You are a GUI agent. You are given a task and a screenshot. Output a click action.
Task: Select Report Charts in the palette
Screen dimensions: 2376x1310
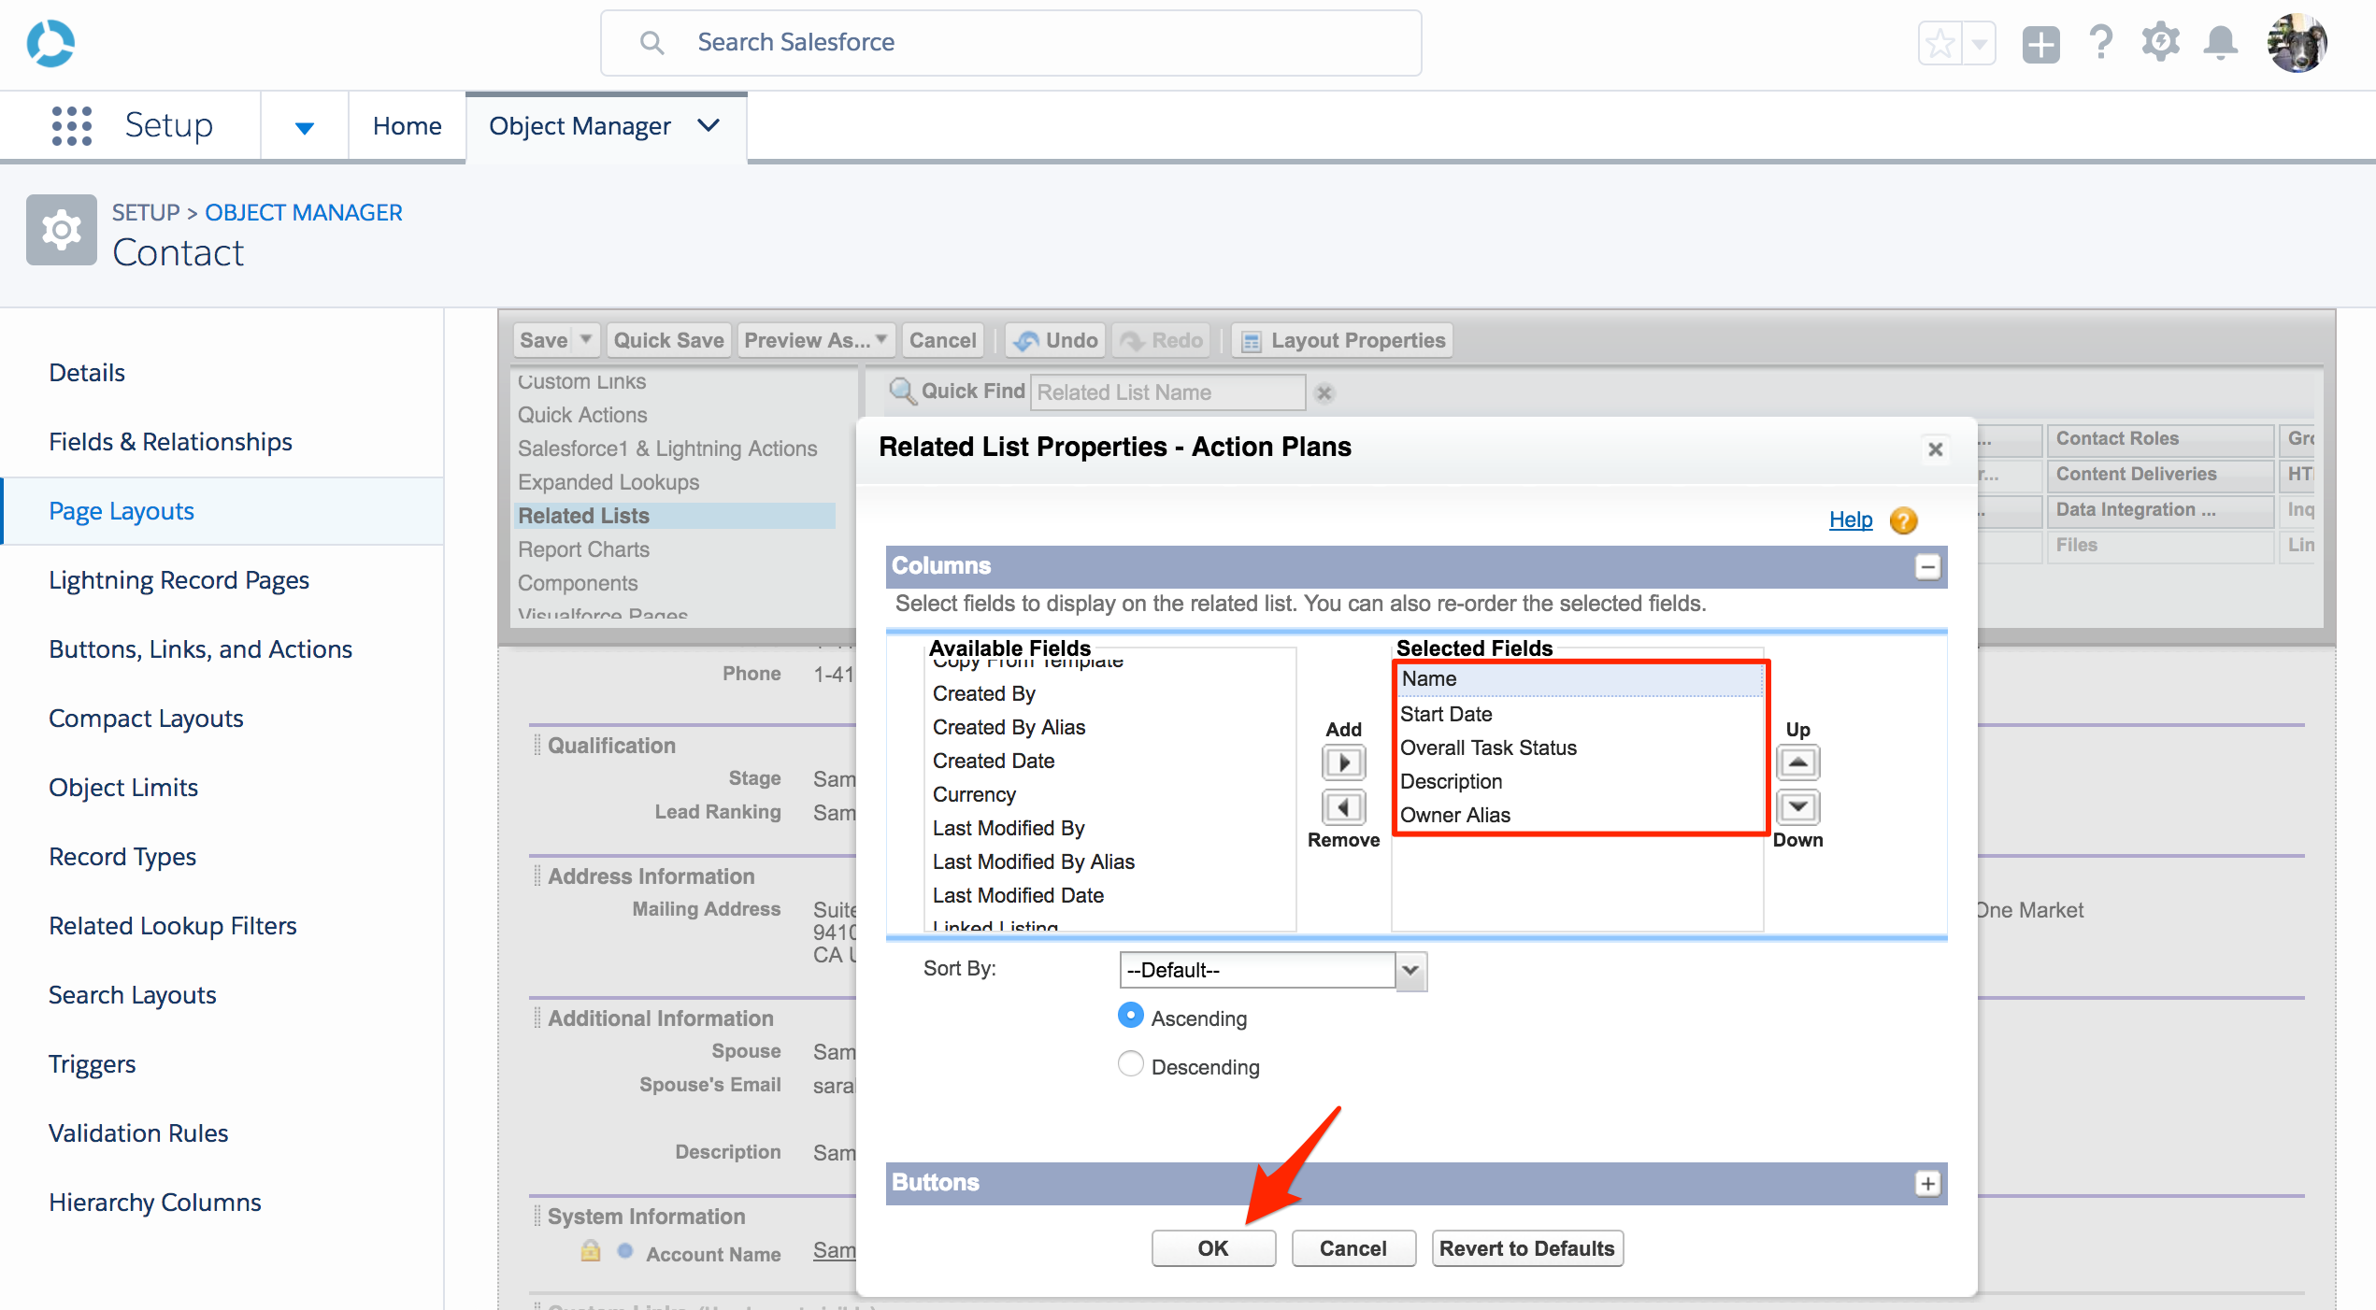[583, 549]
